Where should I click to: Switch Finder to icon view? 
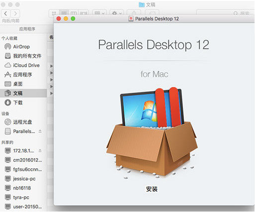(x=54, y=13)
